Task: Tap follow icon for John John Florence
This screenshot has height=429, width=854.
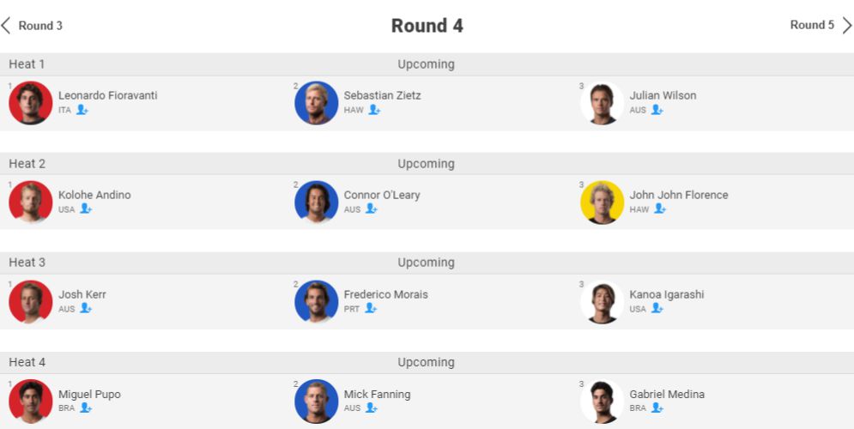Action: click(660, 208)
